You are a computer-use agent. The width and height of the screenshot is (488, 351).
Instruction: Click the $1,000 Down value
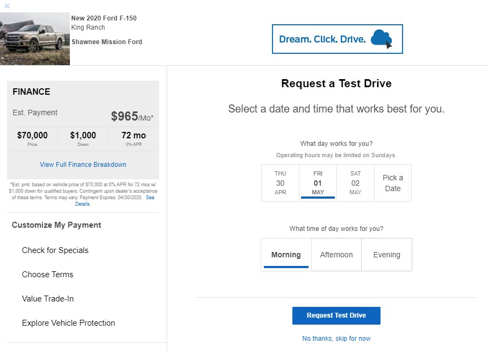click(83, 135)
